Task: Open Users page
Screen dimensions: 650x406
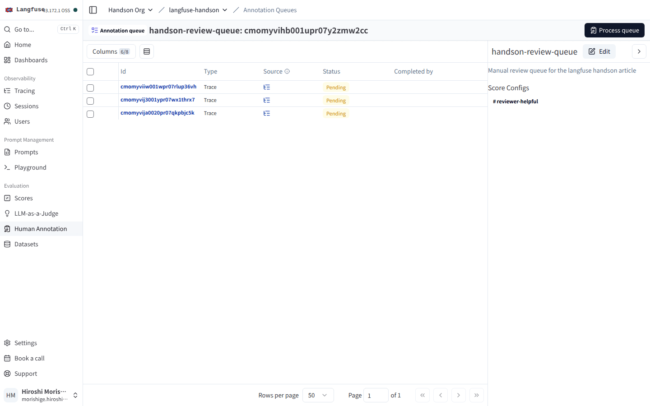Action: (41, 121)
